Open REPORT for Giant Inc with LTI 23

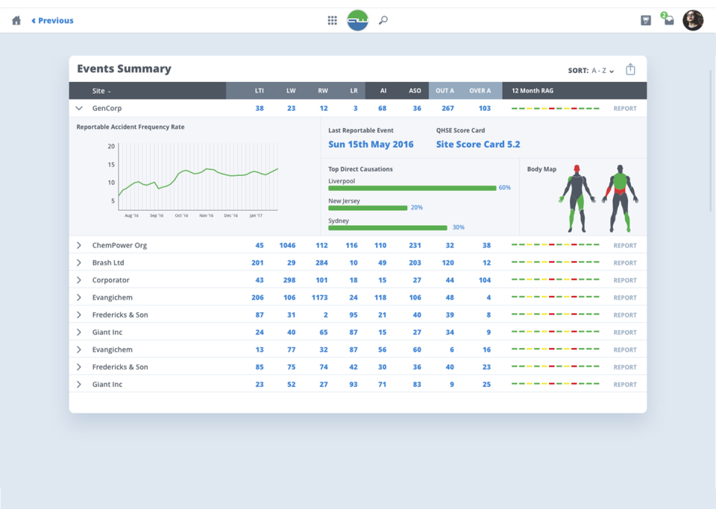(x=625, y=385)
